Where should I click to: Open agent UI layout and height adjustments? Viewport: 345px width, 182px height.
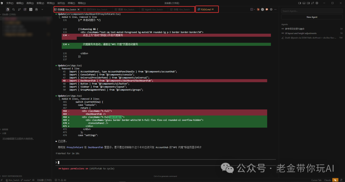(312, 33)
